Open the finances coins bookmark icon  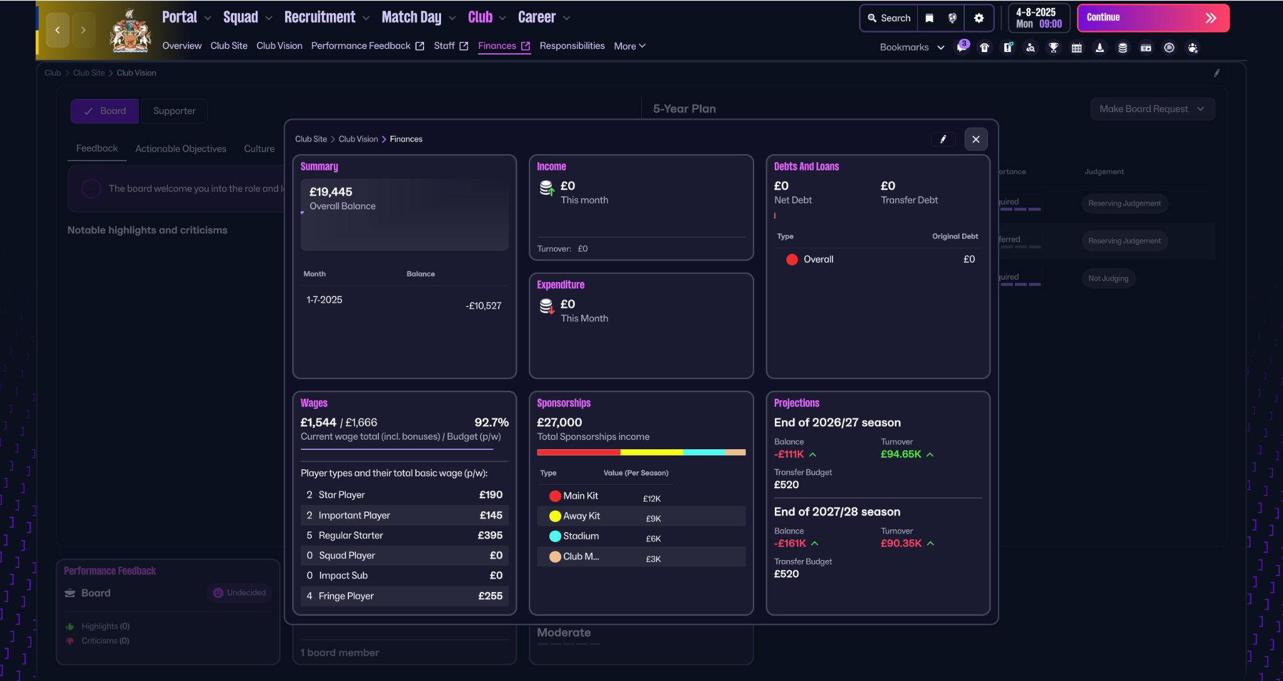tap(1123, 48)
